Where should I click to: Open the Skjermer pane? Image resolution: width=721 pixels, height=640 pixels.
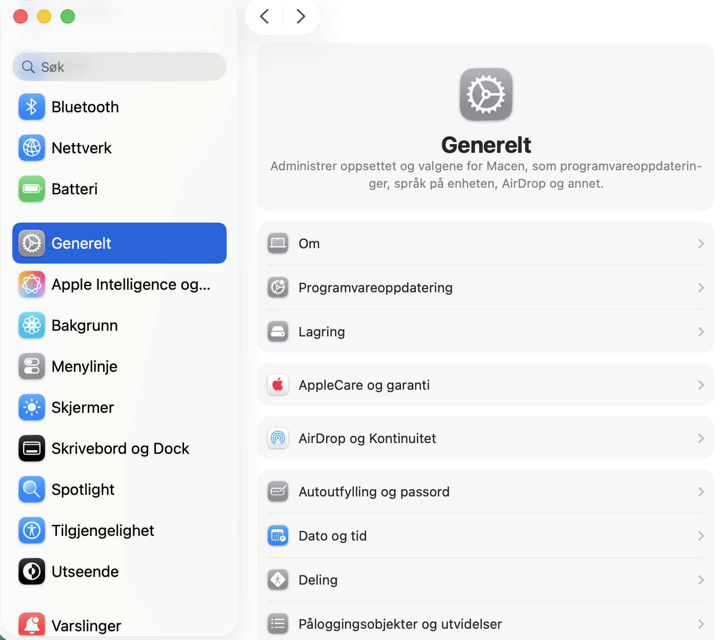pos(119,407)
